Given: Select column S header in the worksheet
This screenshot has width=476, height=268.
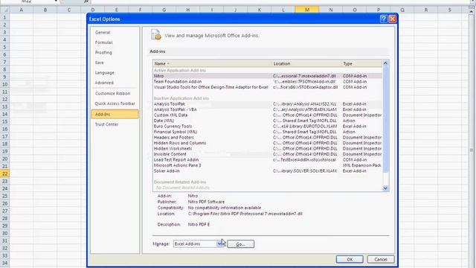Looking at the screenshot, I should tap(449, 10).
